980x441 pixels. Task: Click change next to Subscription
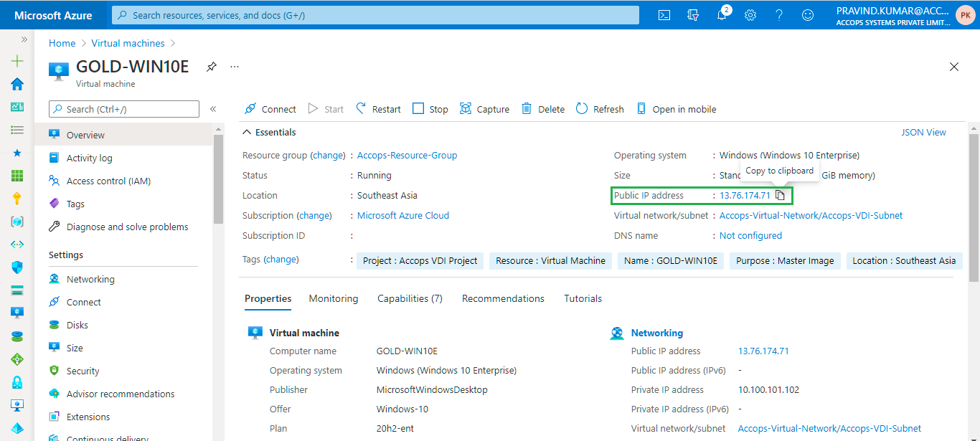coord(314,215)
